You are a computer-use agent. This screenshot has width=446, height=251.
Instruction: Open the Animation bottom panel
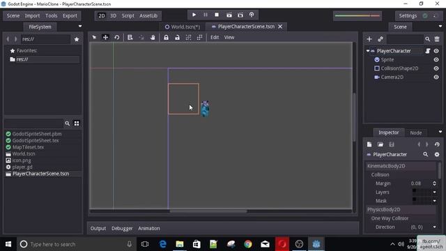point(148,228)
